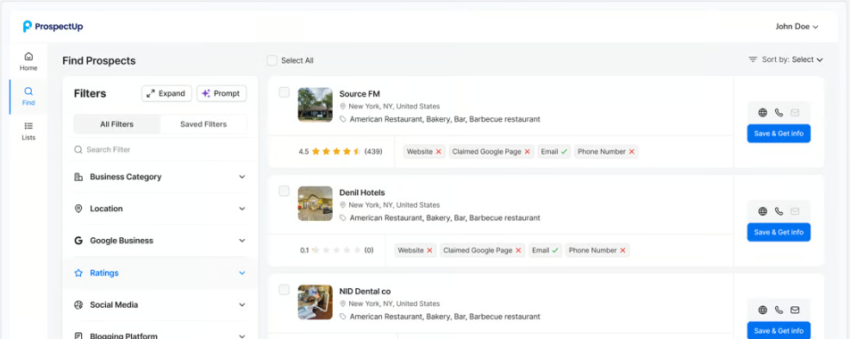Click the location pin icon under NID Dental co
The width and height of the screenshot is (850, 339).
(342, 304)
